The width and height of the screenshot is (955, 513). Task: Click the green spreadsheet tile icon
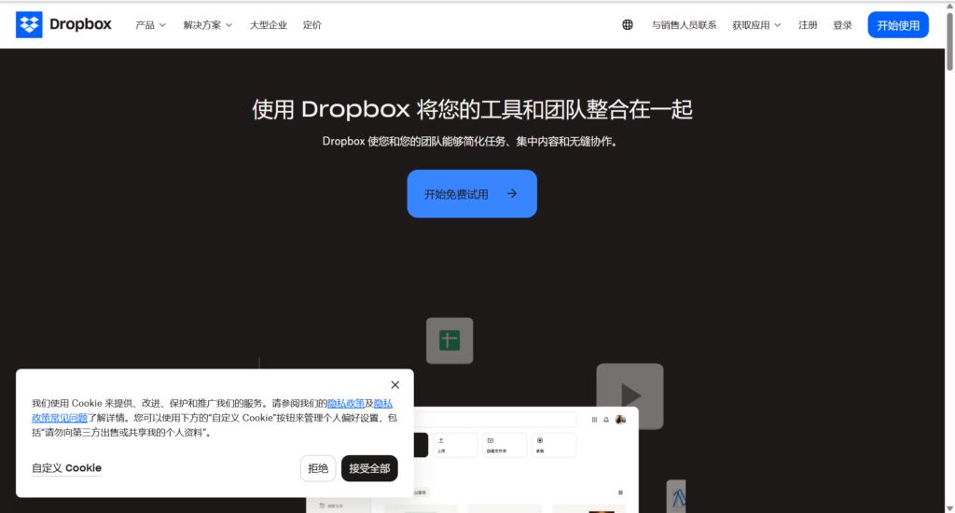(x=450, y=340)
